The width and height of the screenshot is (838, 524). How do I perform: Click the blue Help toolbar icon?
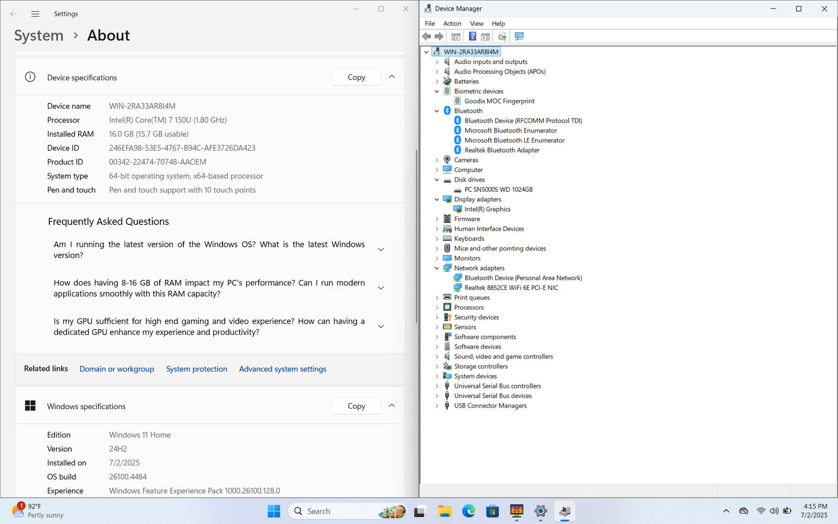(472, 36)
